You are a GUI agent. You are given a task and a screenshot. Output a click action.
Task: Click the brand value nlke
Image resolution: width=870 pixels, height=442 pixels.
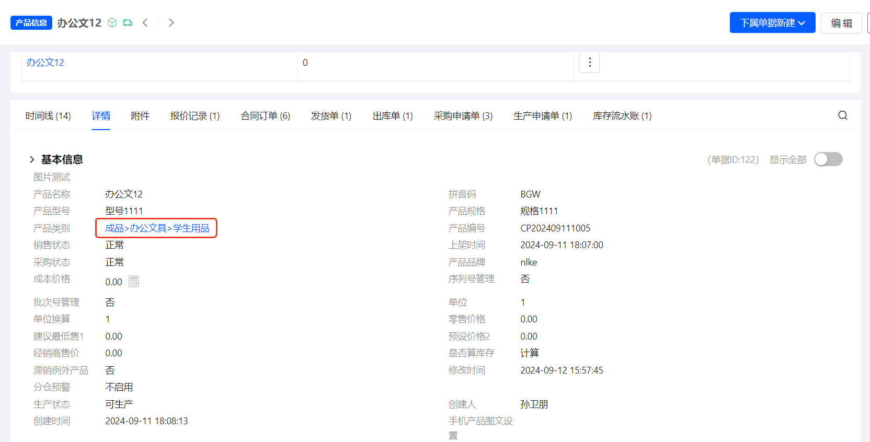pyautogui.click(x=529, y=262)
